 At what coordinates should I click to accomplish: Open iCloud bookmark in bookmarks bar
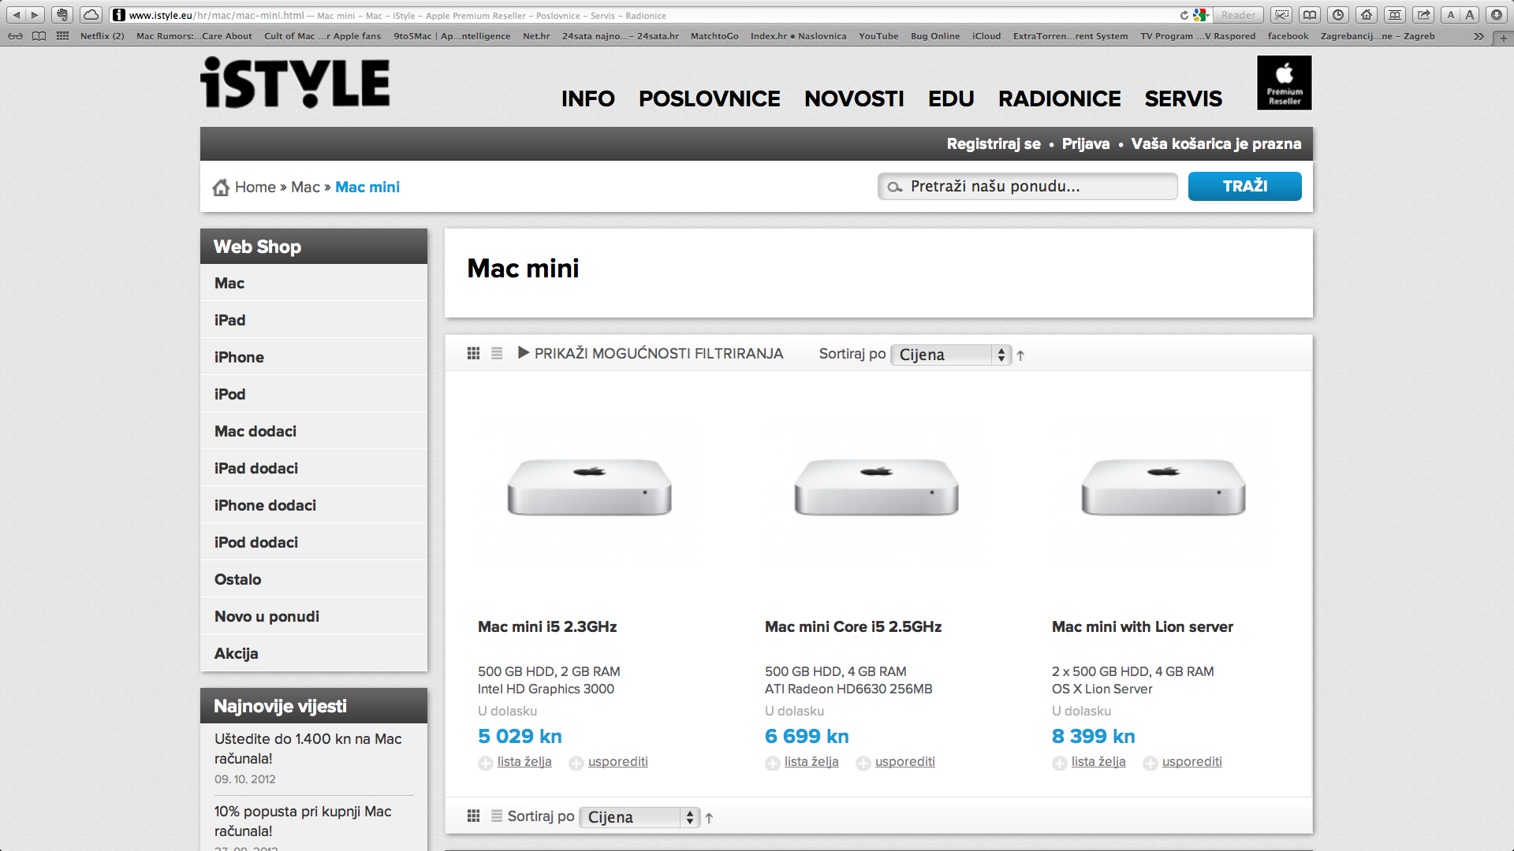[x=986, y=36]
